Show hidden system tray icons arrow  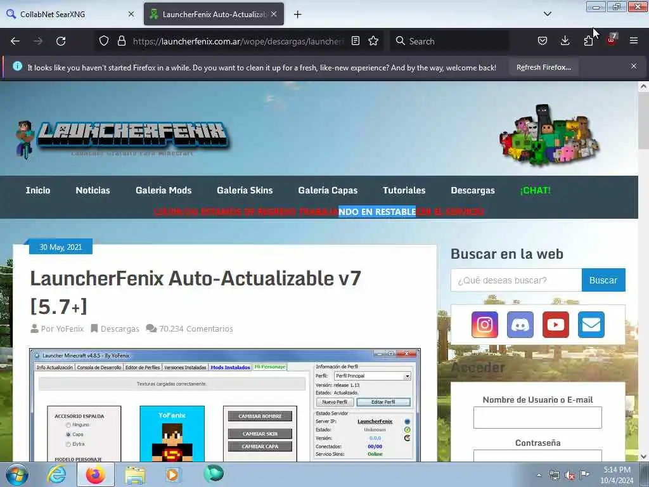pyautogui.click(x=539, y=475)
